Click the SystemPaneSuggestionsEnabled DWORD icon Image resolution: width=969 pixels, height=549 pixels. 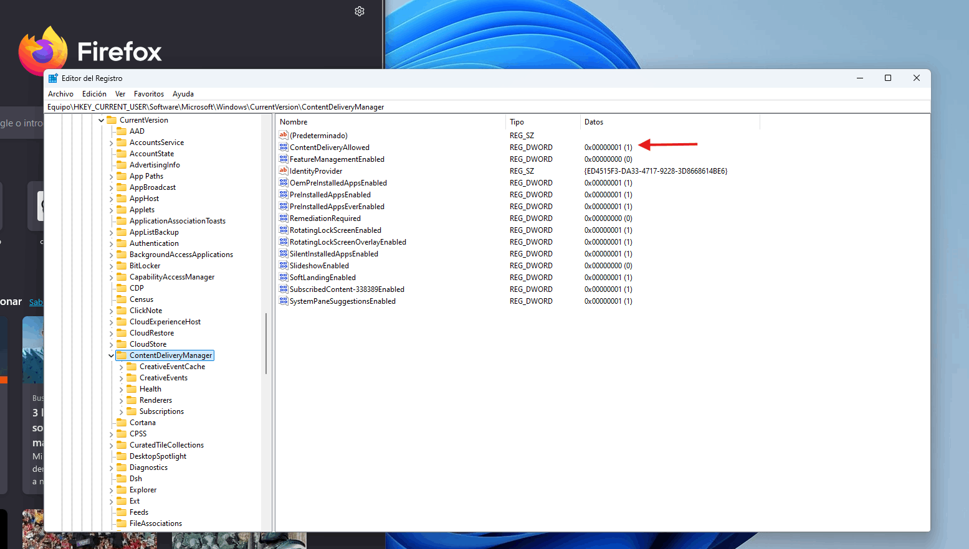click(284, 301)
